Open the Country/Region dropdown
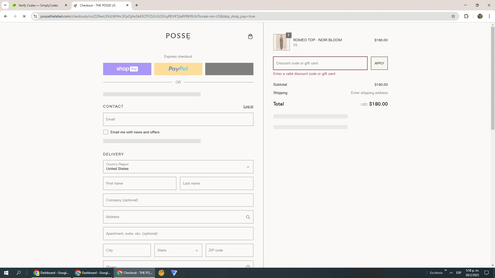Image resolution: width=495 pixels, height=278 pixels. click(178, 167)
